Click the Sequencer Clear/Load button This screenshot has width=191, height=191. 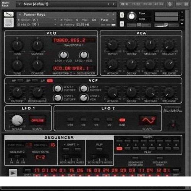pyautogui.click(x=135, y=158)
